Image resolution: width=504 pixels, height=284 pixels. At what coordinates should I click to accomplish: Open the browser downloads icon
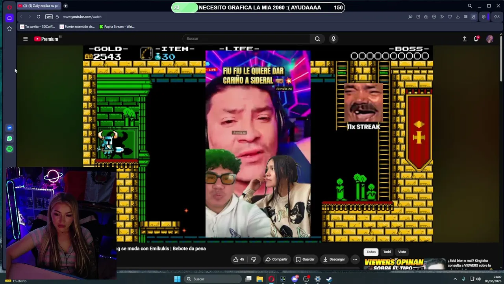(458, 17)
